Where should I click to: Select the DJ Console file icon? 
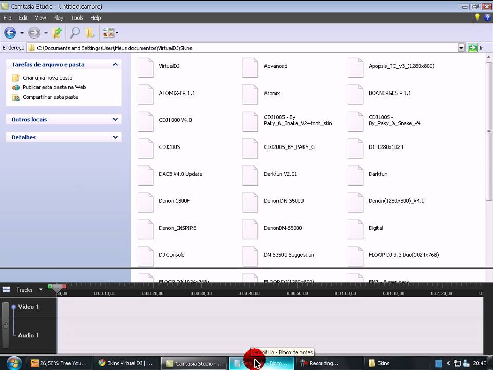point(145,256)
